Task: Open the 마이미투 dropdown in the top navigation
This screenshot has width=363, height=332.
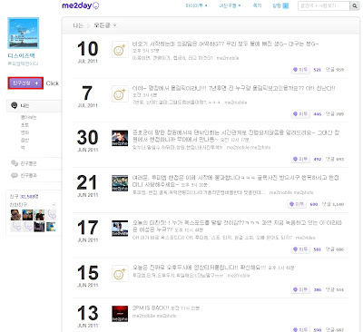Action: (196, 5)
